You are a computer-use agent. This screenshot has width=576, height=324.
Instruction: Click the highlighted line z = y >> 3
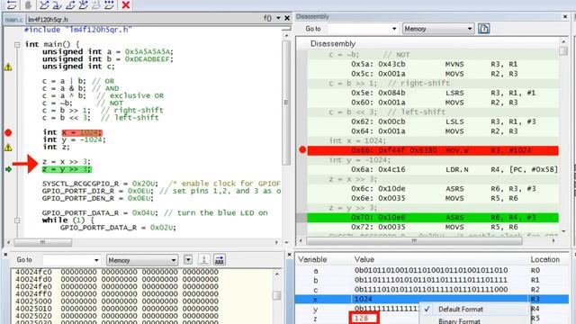click(67, 169)
